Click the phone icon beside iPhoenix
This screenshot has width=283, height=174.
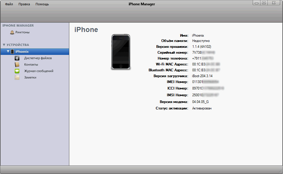pyautogui.click(x=12, y=52)
